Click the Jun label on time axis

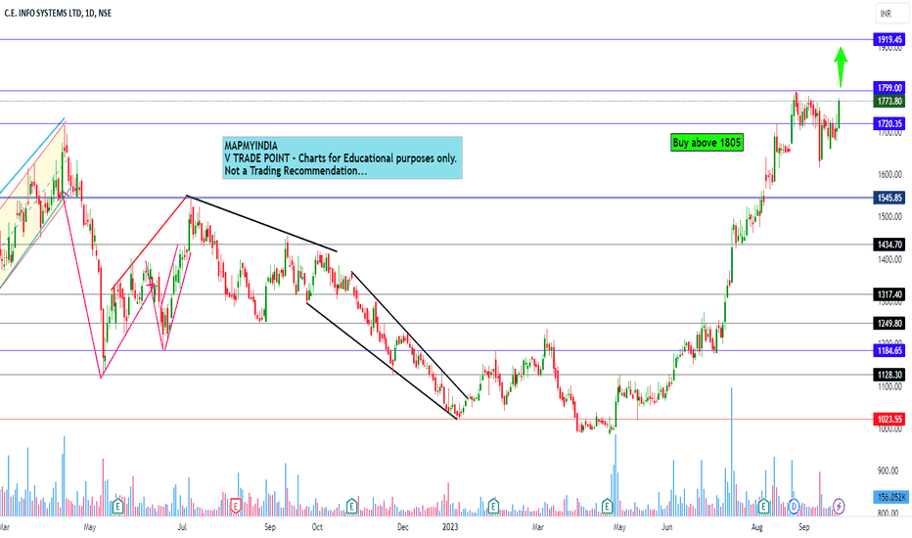[x=667, y=527]
